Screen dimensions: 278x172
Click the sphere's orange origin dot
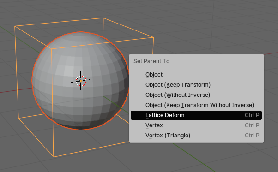[x=81, y=81]
